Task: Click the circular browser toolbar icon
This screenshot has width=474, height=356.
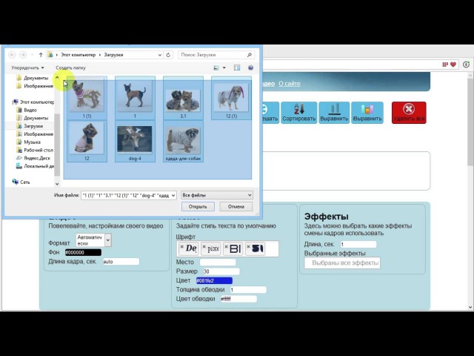Action: point(466,65)
